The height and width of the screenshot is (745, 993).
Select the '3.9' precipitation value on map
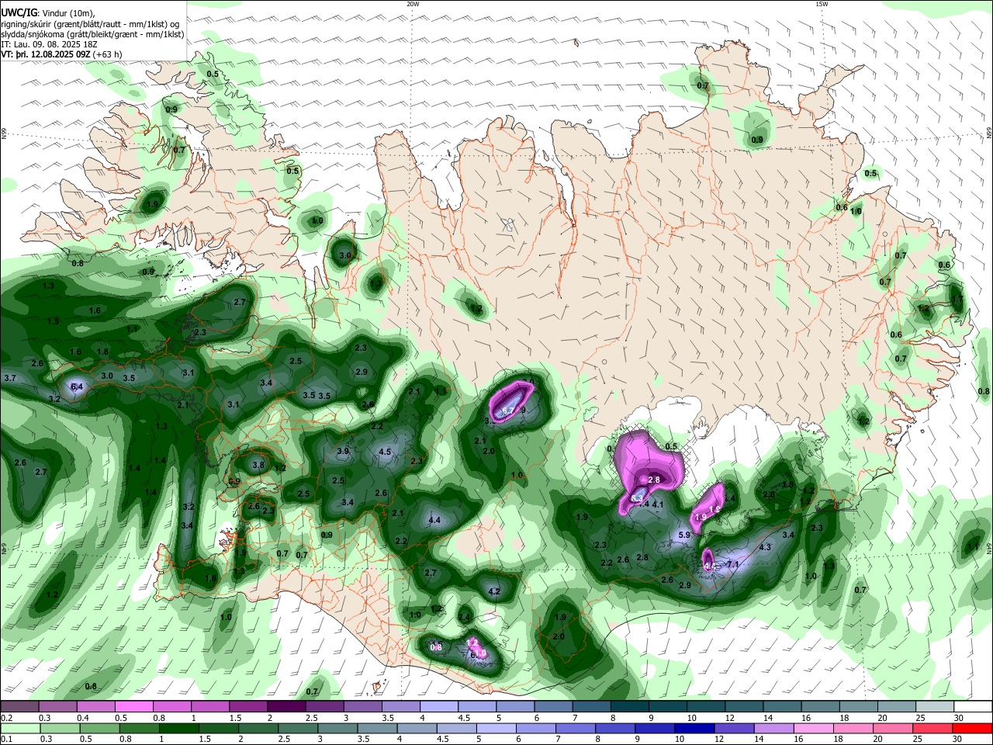point(344,451)
